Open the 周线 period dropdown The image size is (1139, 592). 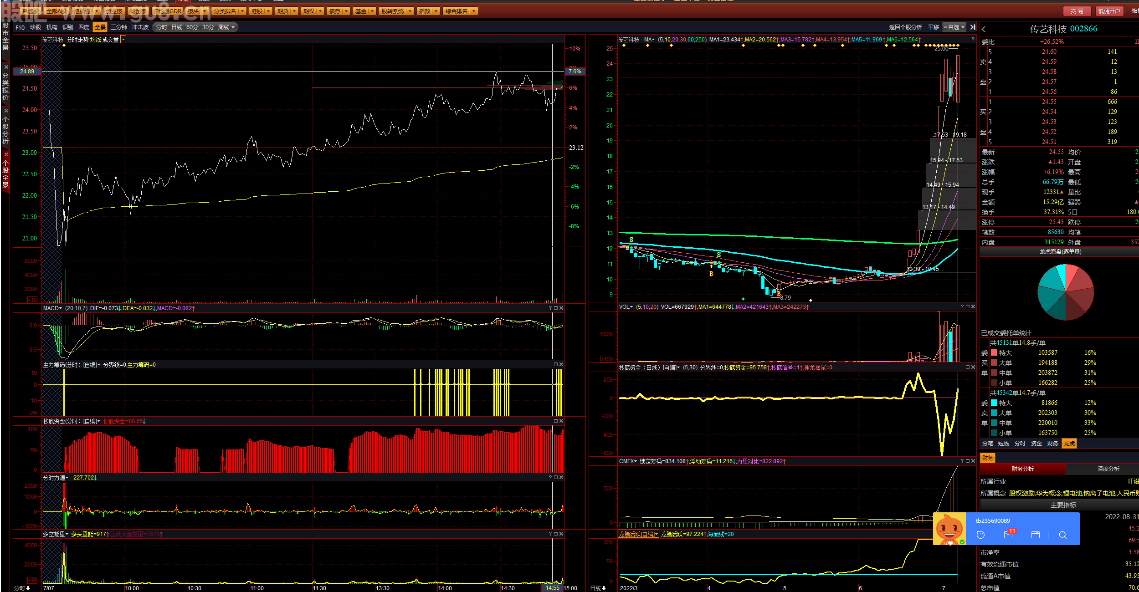[x=226, y=27]
